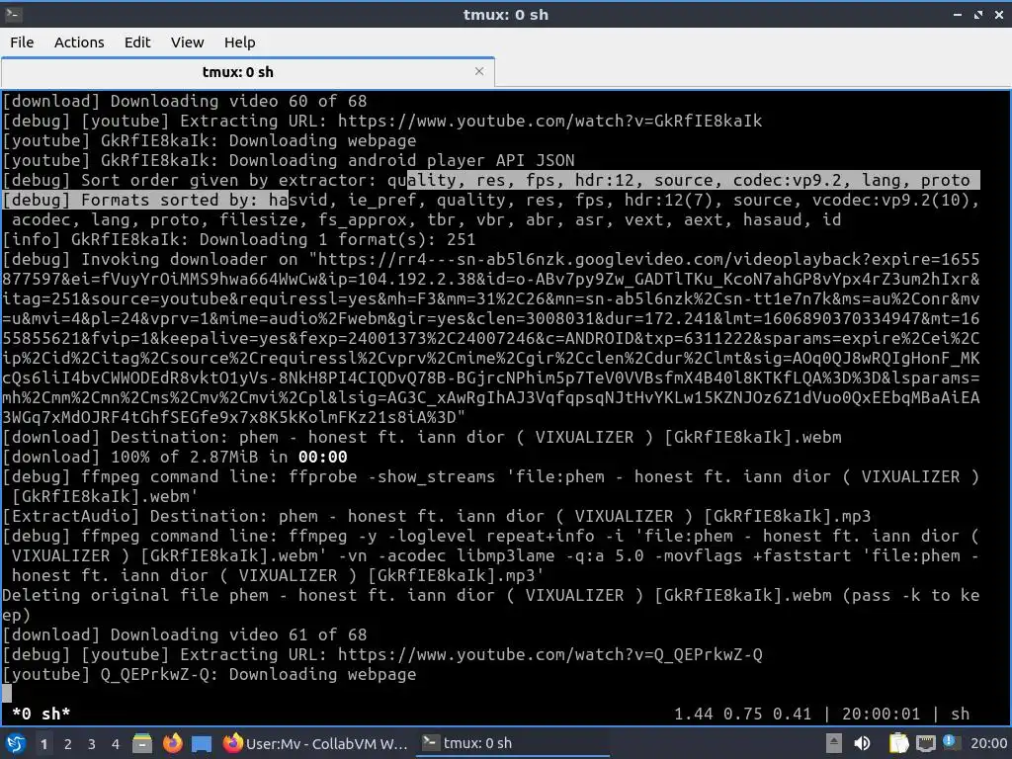Open the volume control in the tray
The width and height of the screenshot is (1012, 759).
coord(862,743)
